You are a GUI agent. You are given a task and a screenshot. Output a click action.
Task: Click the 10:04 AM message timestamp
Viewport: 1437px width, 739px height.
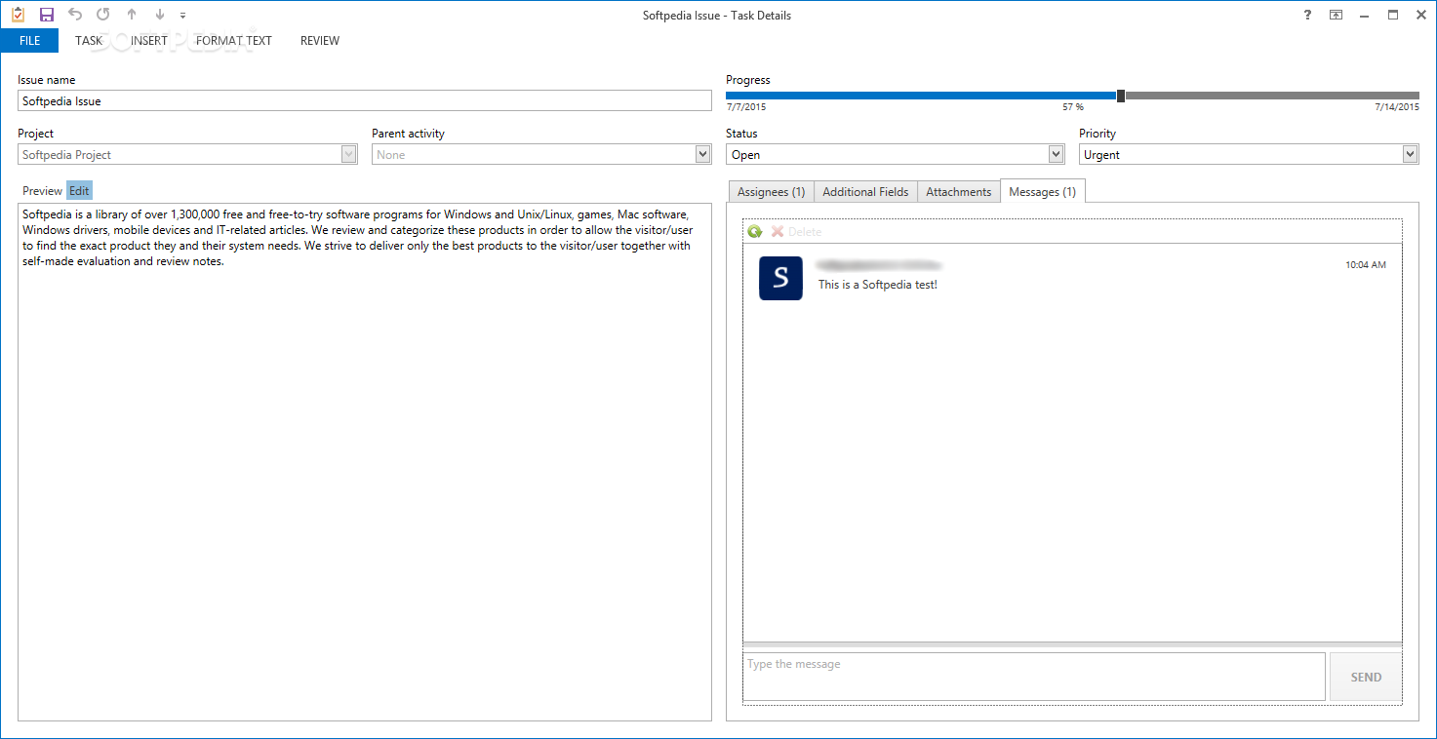pos(1366,264)
